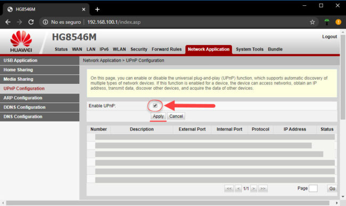
Task: Click the IP Address column header
Action: pyautogui.click(x=295, y=129)
